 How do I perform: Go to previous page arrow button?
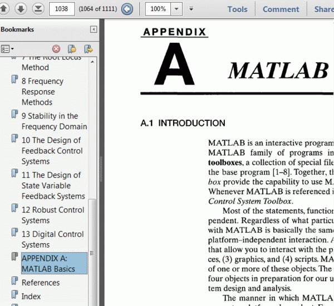4,9
